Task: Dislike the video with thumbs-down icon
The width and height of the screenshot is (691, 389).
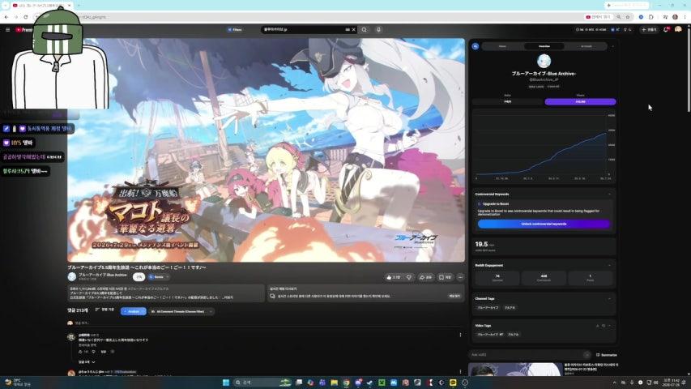Action: (x=409, y=277)
